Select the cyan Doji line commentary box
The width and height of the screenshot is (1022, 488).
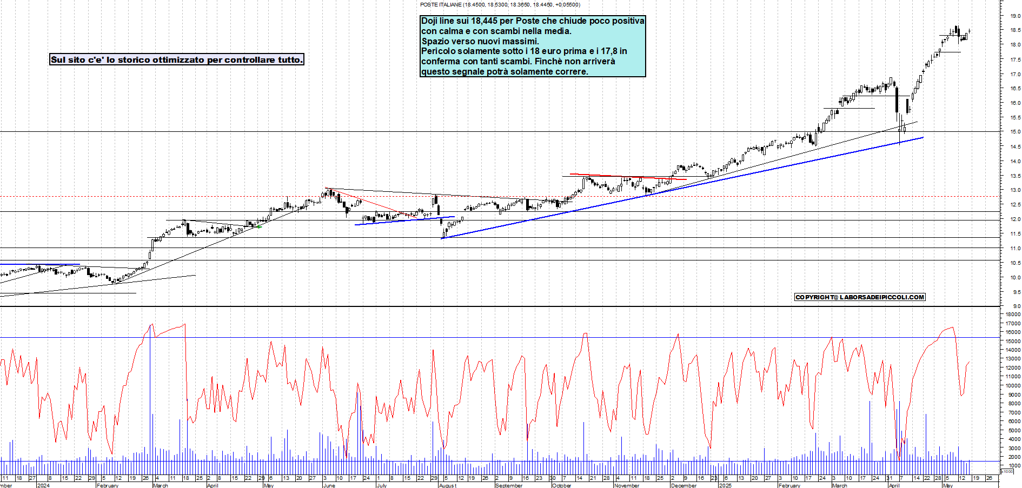[532, 46]
